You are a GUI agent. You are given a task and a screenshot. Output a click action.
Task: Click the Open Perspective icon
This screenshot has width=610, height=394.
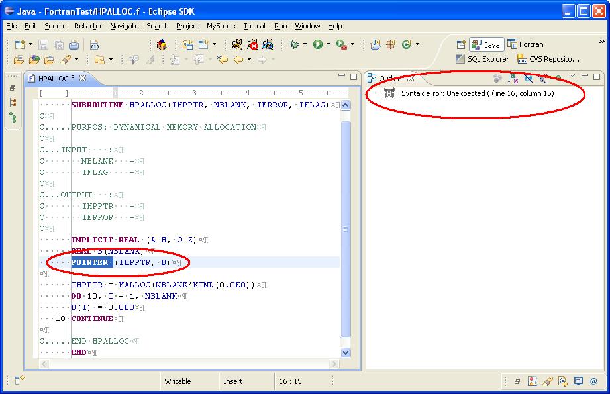461,45
